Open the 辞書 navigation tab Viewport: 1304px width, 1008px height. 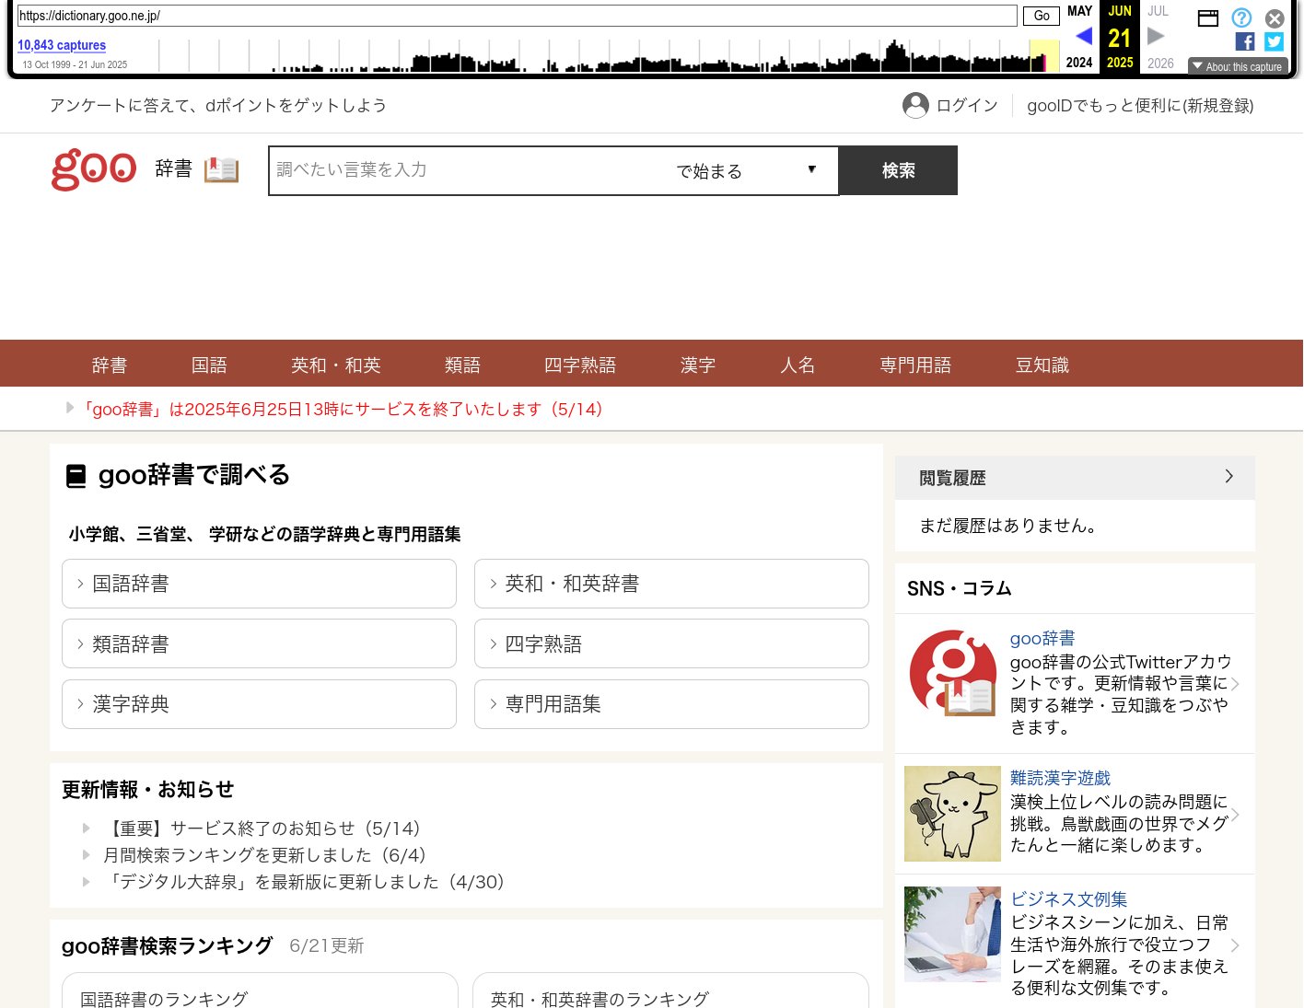(x=110, y=365)
